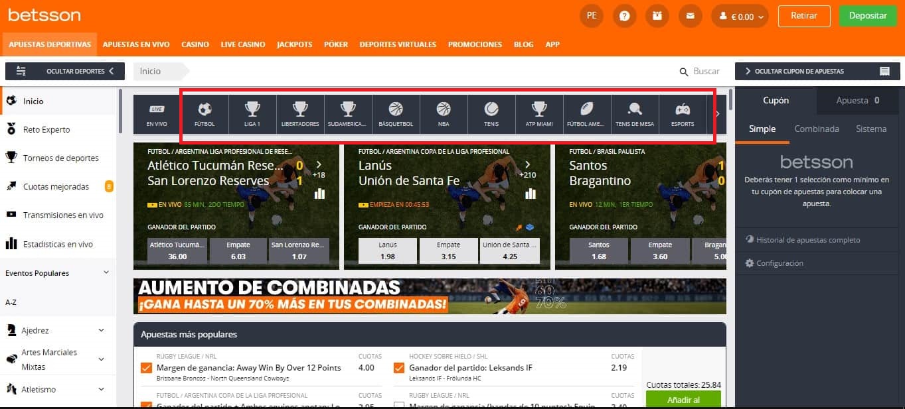Select the Esports icon
Image resolution: width=905 pixels, height=409 pixels.
pyautogui.click(x=683, y=113)
